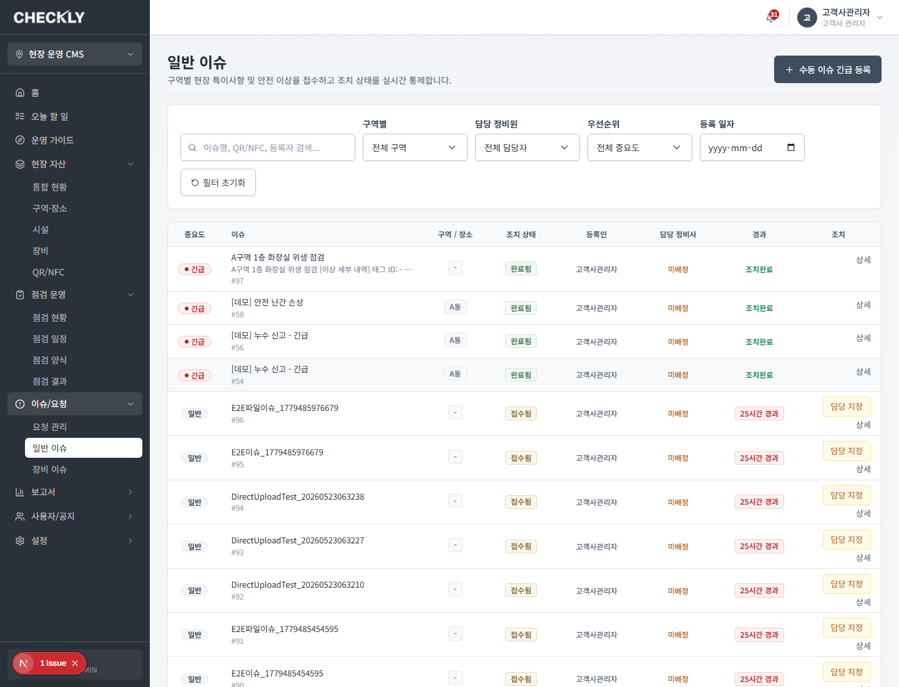
Task: Click 담당 지정 for issue #96
Action: pos(847,407)
